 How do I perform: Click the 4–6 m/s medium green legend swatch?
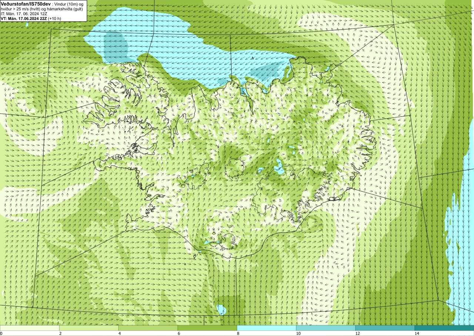coord(148,328)
